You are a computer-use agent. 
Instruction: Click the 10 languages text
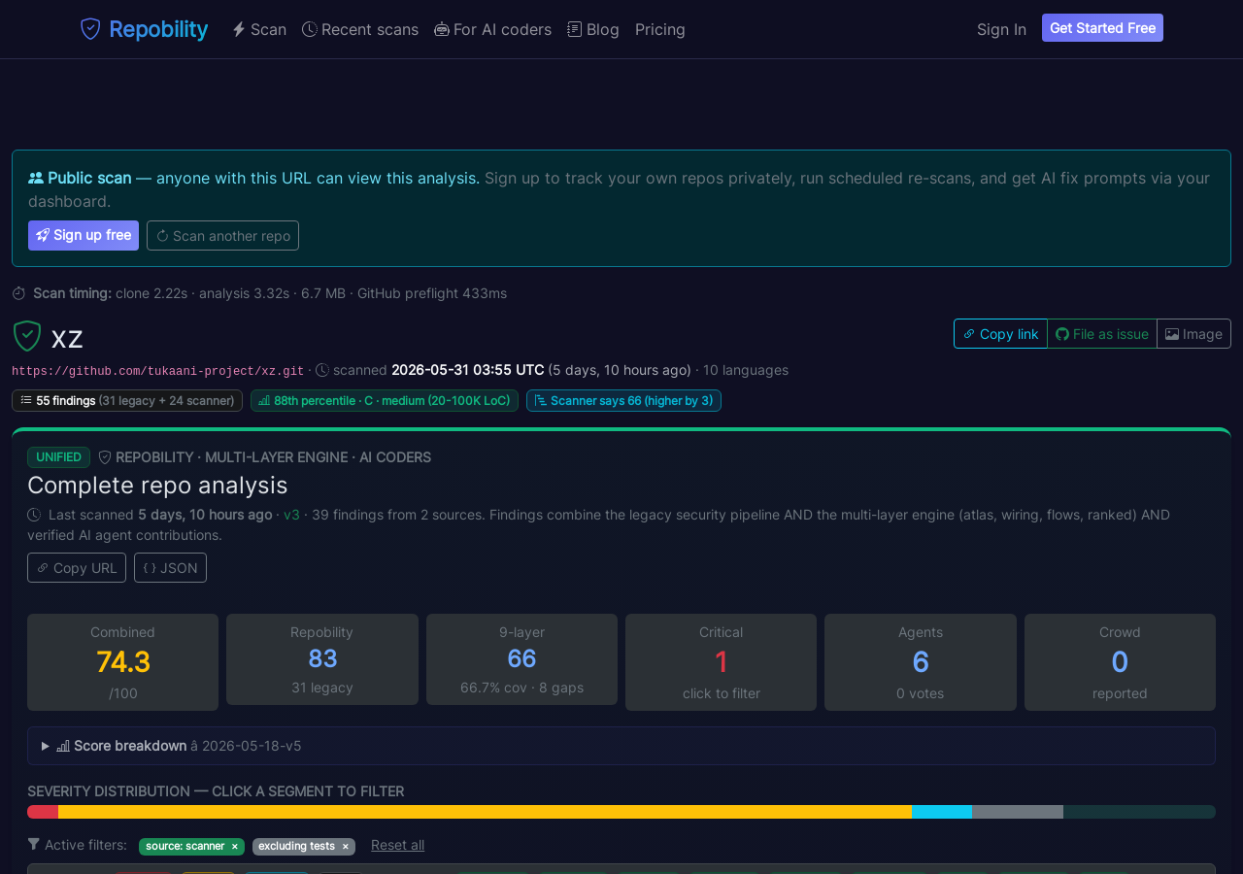(x=746, y=370)
